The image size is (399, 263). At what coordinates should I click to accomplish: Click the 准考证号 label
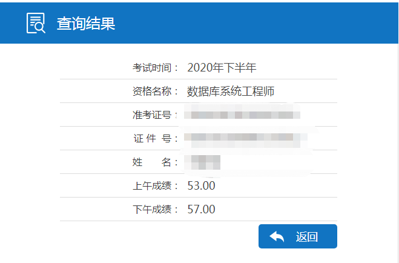tap(152, 115)
